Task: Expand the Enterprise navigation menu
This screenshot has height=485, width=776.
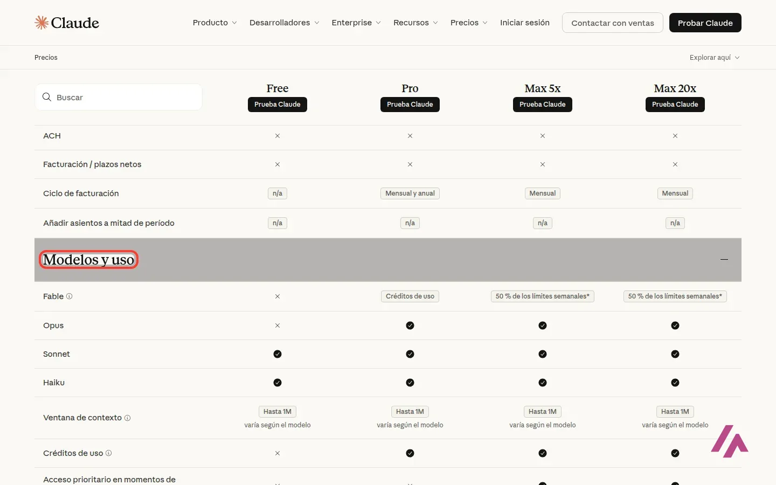Action: [356, 23]
